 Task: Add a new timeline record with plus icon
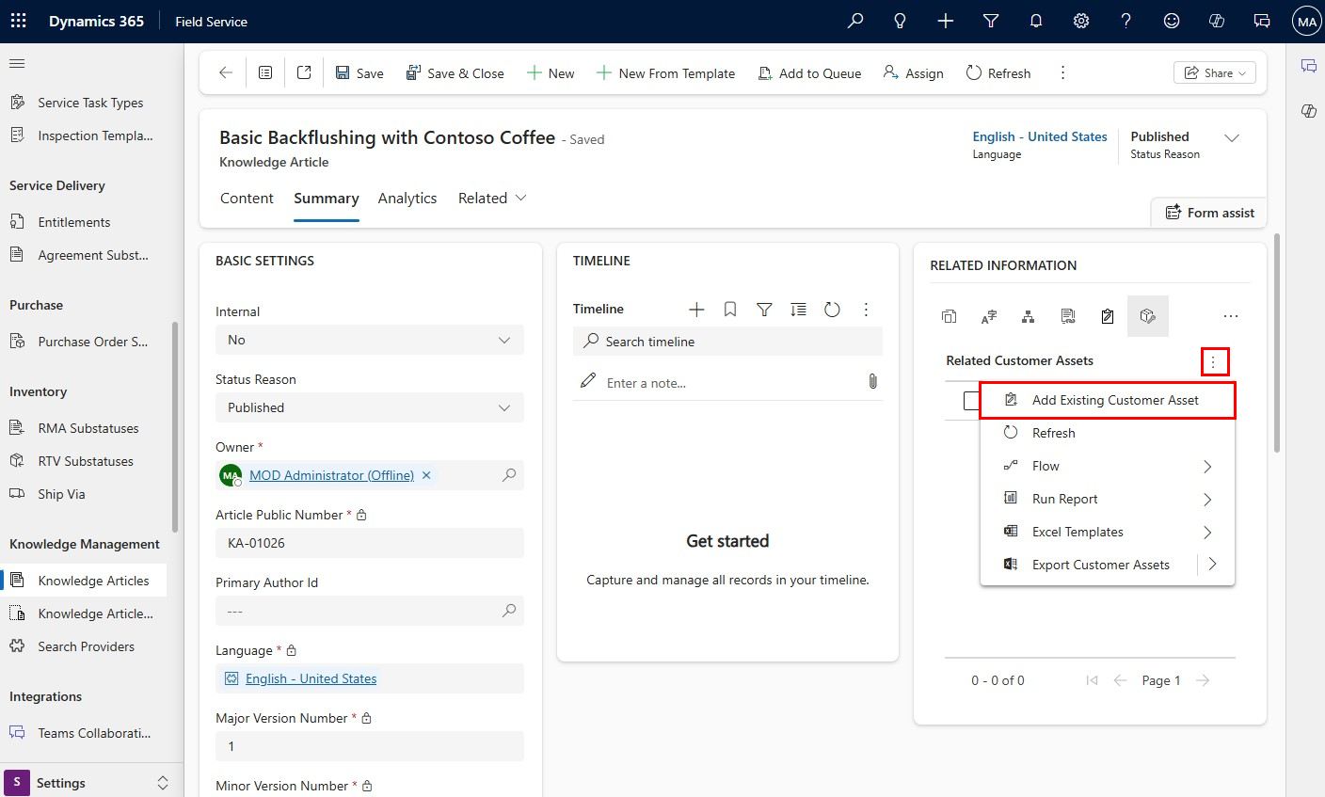pos(696,310)
